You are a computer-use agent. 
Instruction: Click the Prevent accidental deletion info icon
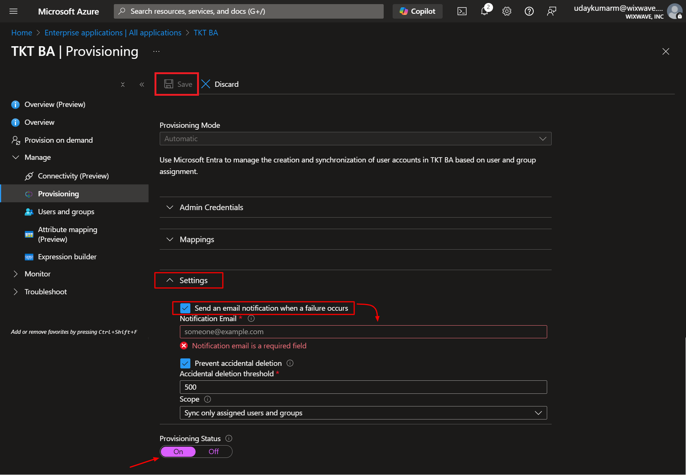290,363
